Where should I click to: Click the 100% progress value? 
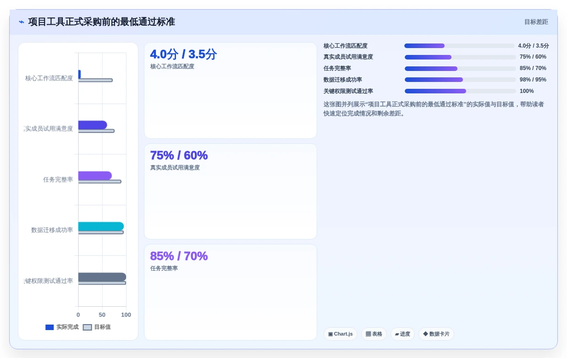click(x=527, y=91)
